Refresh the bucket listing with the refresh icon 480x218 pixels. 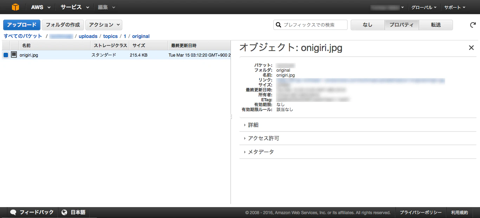coord(473,25)
